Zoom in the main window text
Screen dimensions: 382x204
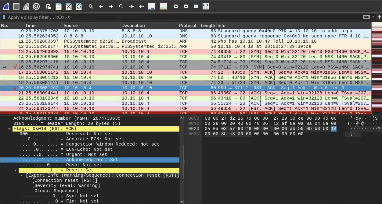click(176, 6)
